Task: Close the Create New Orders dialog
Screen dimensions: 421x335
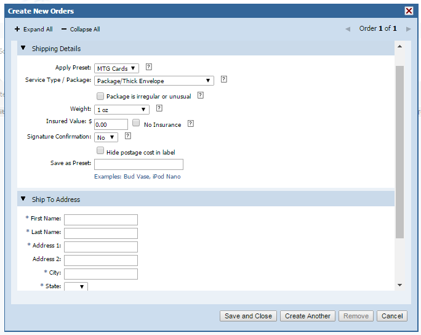Action: [x=409, y=10]
